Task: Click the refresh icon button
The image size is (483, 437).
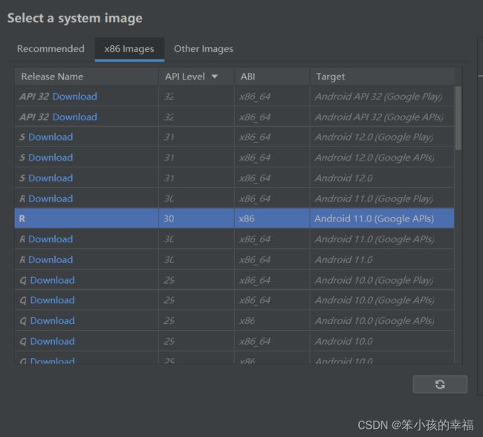Action: (440, 384)
